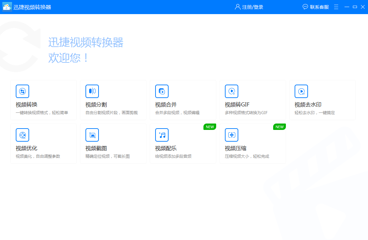This screenshot has height=240, width=368.
Task: Click the 视频转GIF icon
Action: point(232,91)
